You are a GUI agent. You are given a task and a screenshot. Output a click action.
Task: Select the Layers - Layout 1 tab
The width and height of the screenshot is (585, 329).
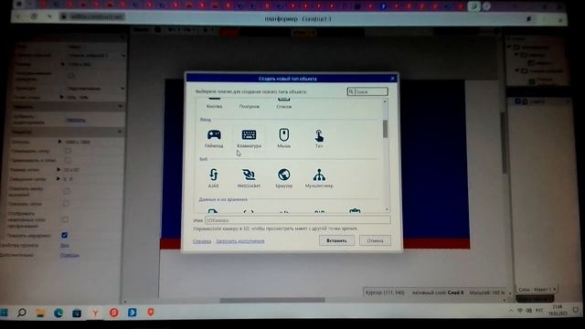(x=534, y=289)
